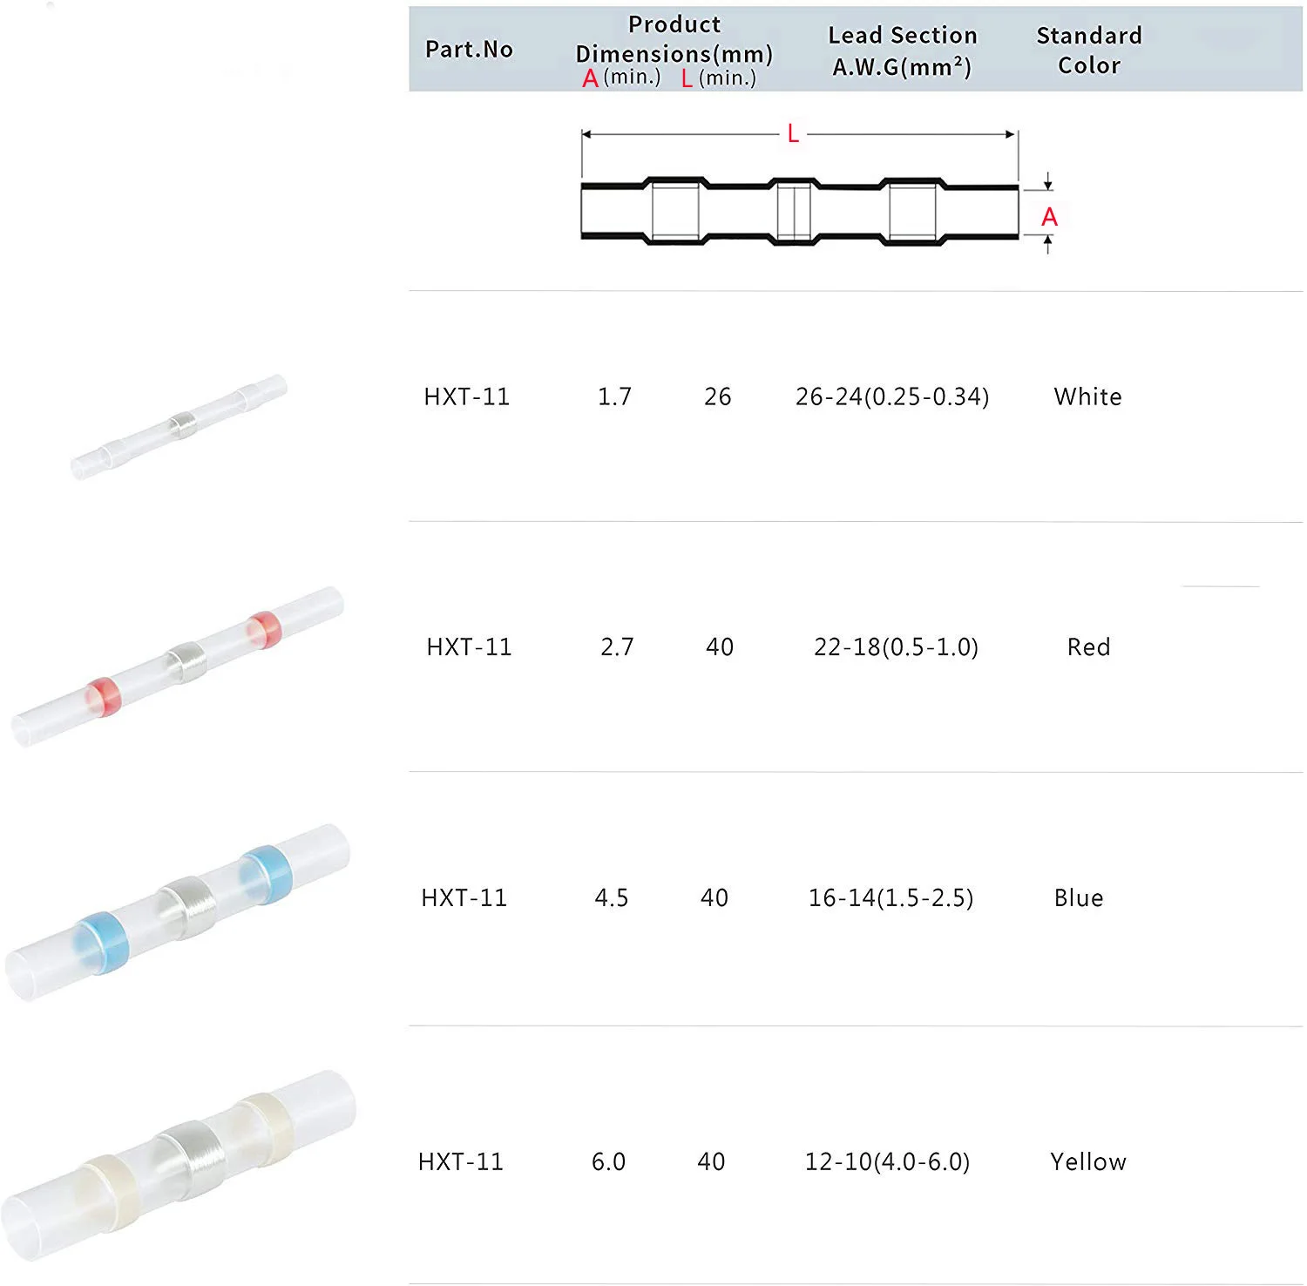
Task: Select the 26-24(0.25-0.34) wire gauge cell
Action: point(891,397)
